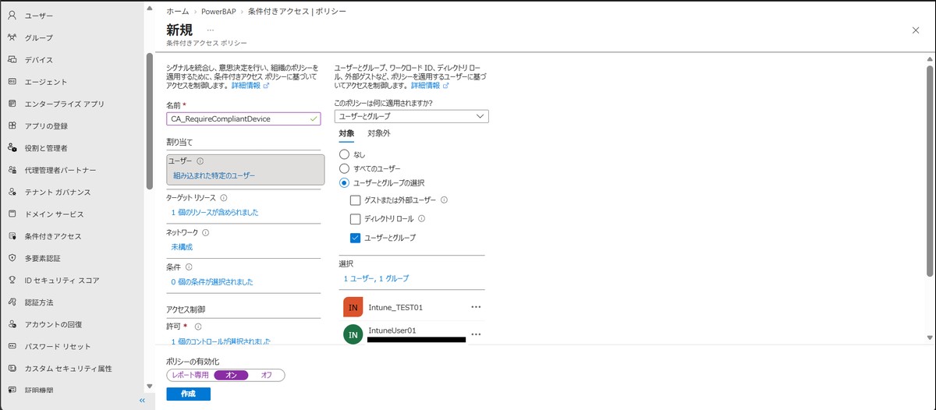Open the エージェント sidebar icon
Screen dimensions: 936x410
[x=12, y=82]
